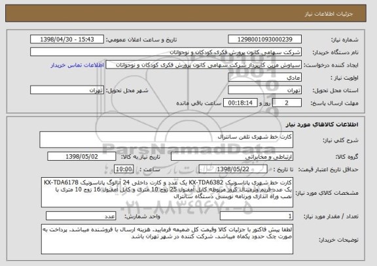Click the label استان محل تحویل
This screenshot has height=266, width=377.
click(x=335, y=90)
